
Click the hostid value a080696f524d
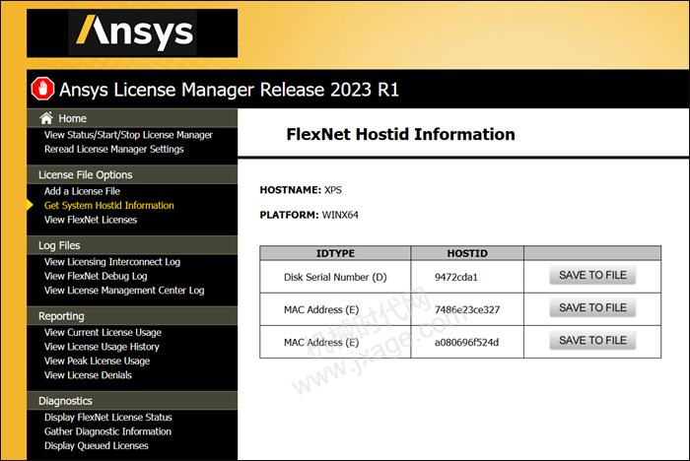(466, 342)
